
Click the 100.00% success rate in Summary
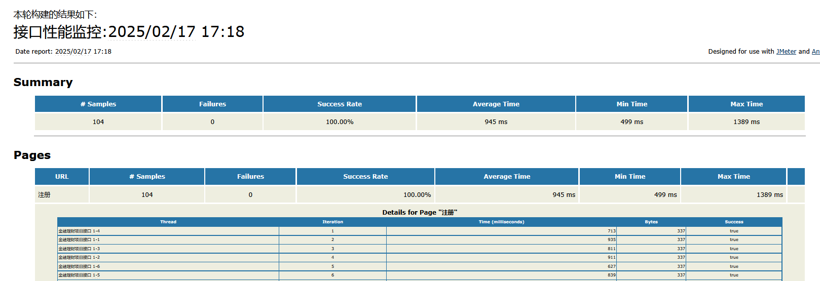pyautogui.click(x=340, y=122)
